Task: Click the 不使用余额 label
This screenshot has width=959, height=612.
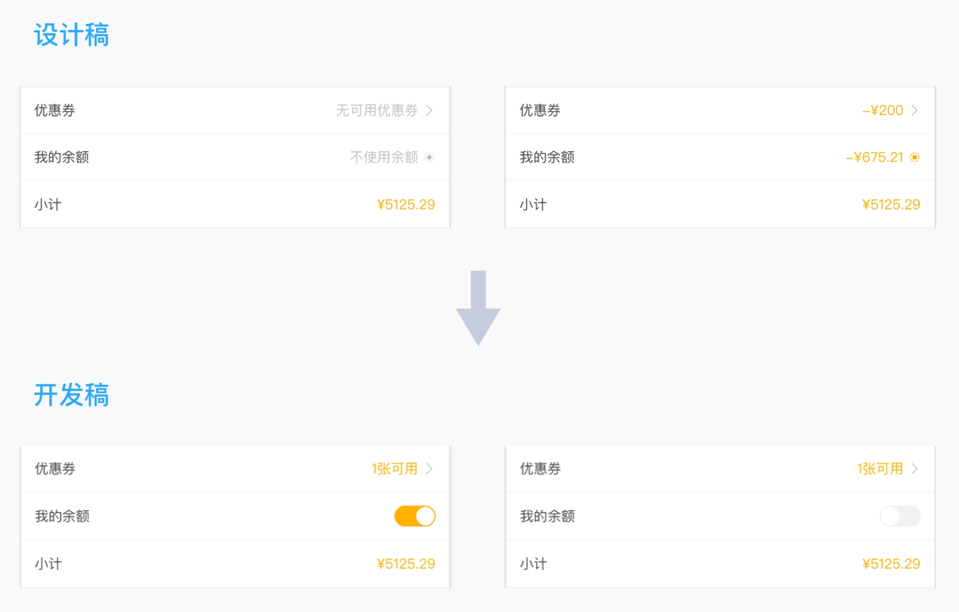Action: [x=384, y=158]
